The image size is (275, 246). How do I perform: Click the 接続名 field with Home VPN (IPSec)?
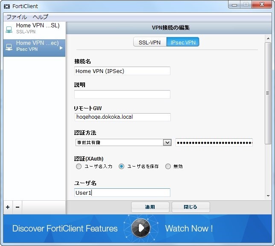point(122,71)
